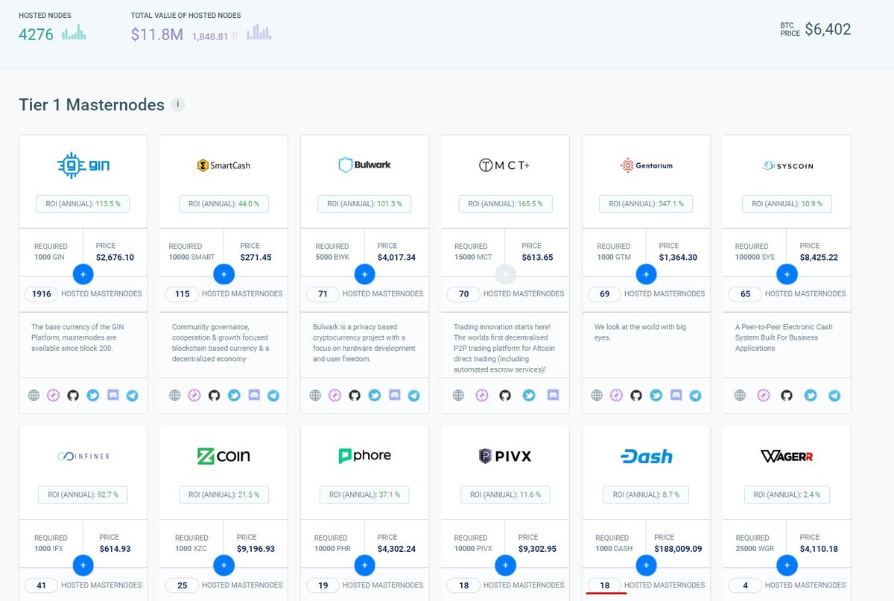Screen dimensions: 894x601
Task: Add a SmartCash masternode with plus button
Action: click(x=223, y=274)
